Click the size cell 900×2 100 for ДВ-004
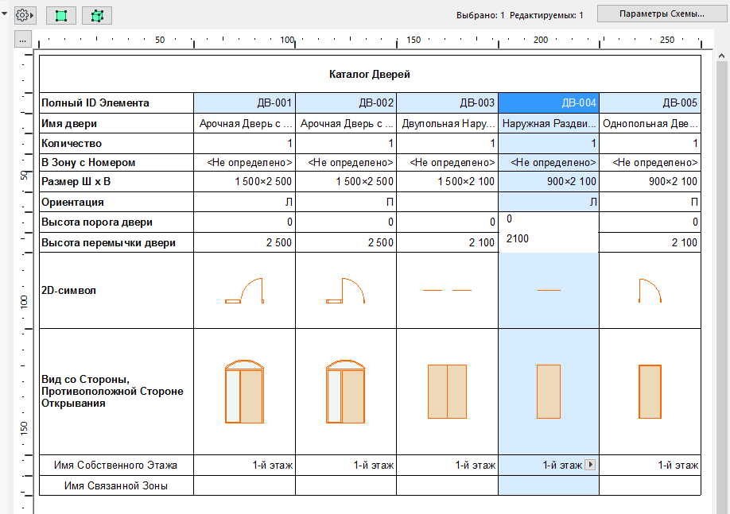This screenshot has width=730, height=514. point(549,182)
